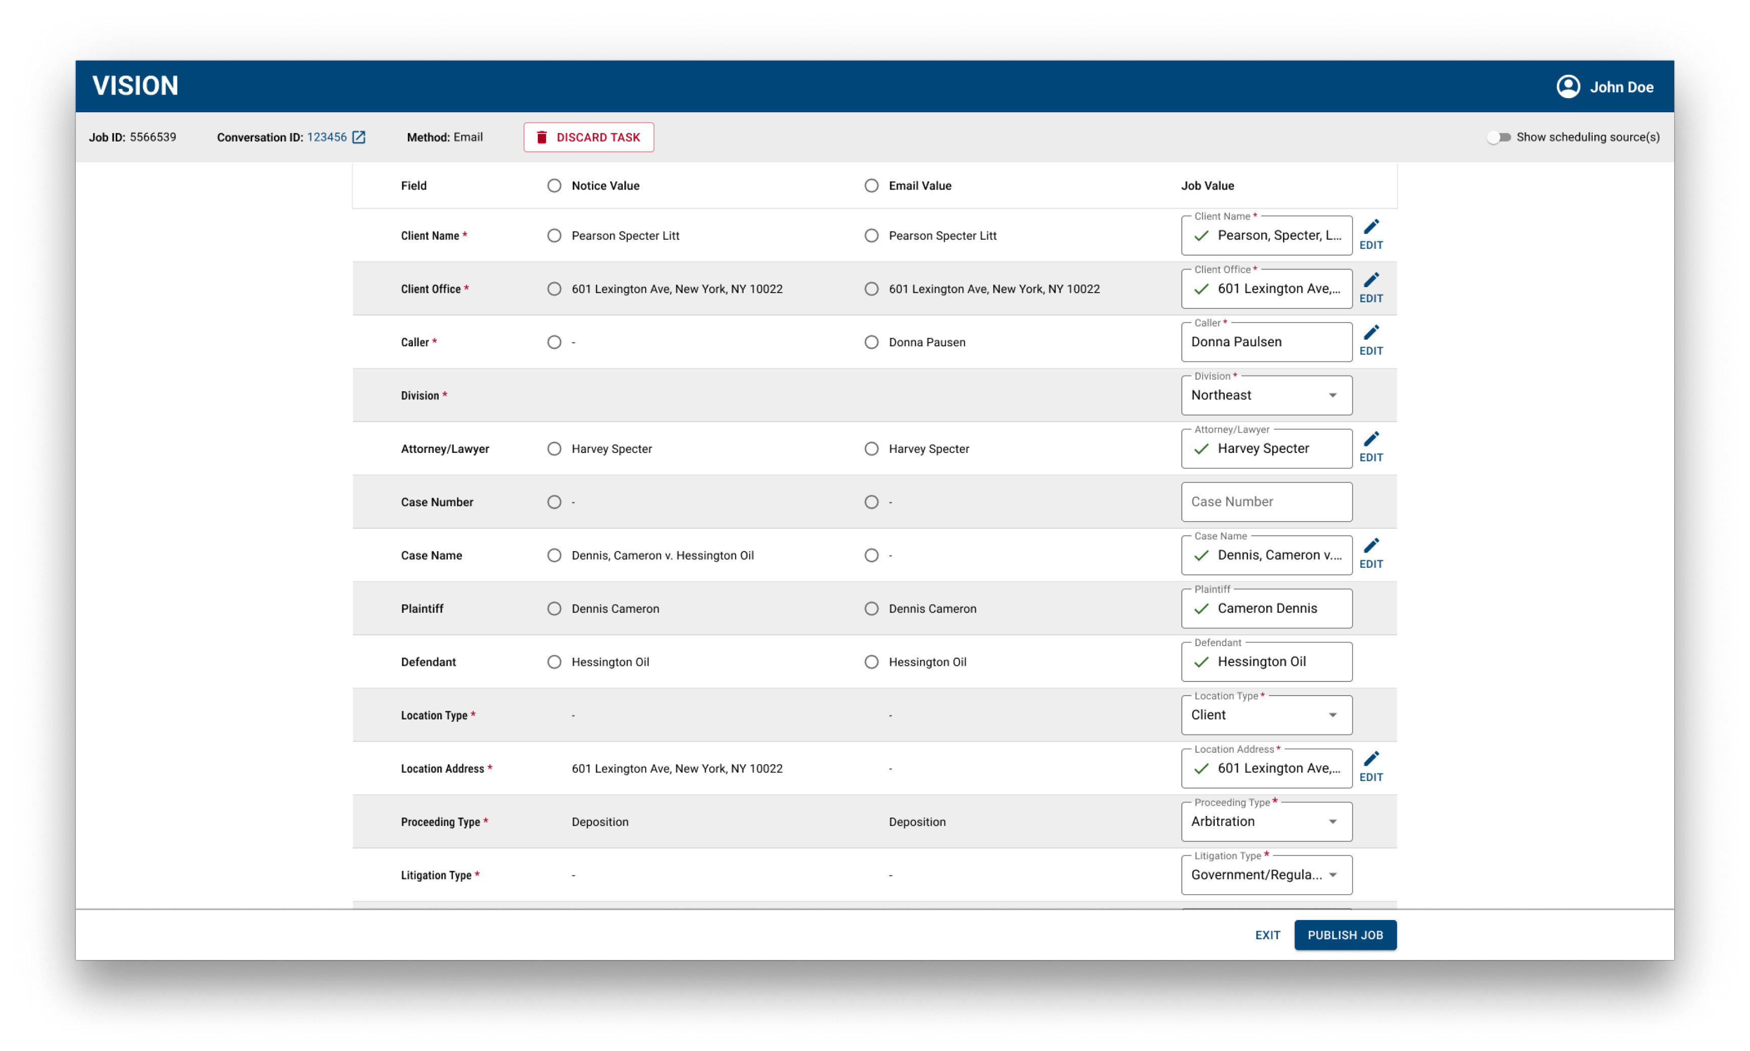
Task: Click the Discard Task button
Action: point(588,138)
